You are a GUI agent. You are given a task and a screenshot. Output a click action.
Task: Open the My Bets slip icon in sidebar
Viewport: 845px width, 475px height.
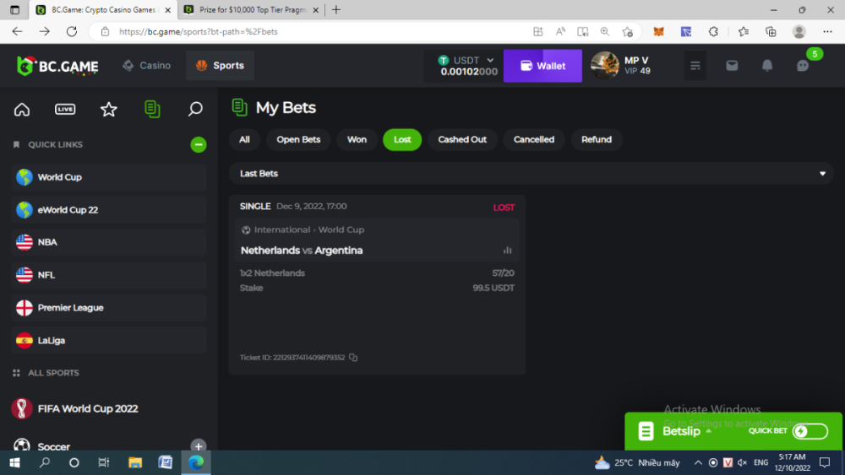(152, 110)
